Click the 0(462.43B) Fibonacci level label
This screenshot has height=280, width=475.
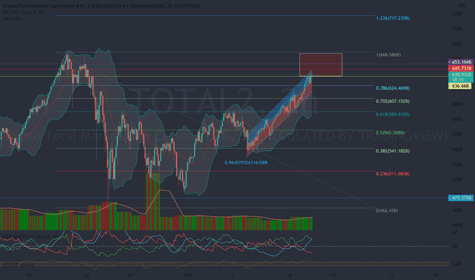(x=387, y=210)
